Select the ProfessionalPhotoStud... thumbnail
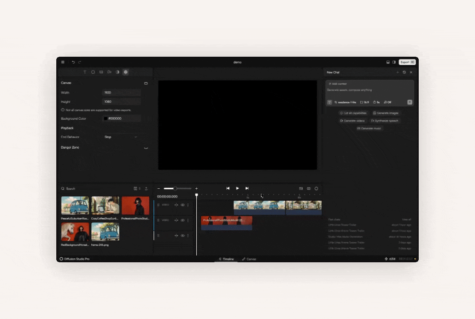The height and width of the screenshot is (319, 475). [x=136, y=206]
